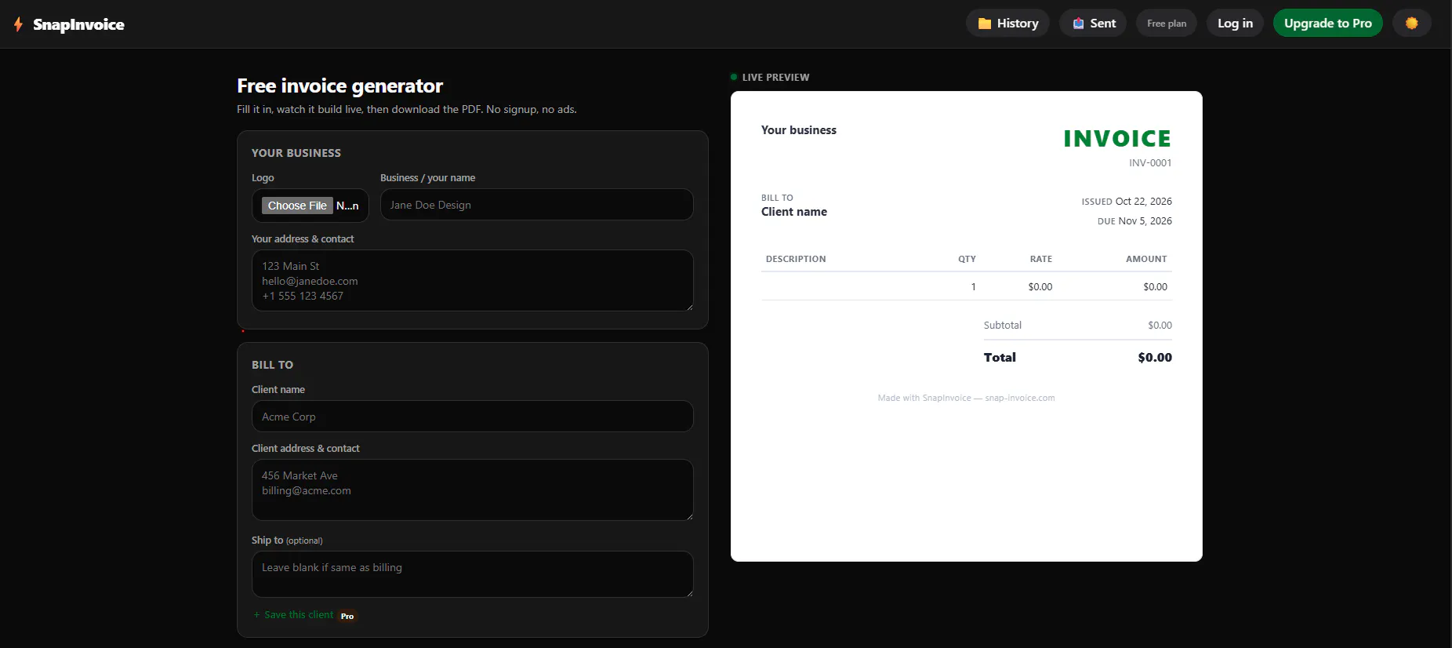Click the 'Free invoice generator' heading
This screenshot has height=648, width=1452.
340,86
